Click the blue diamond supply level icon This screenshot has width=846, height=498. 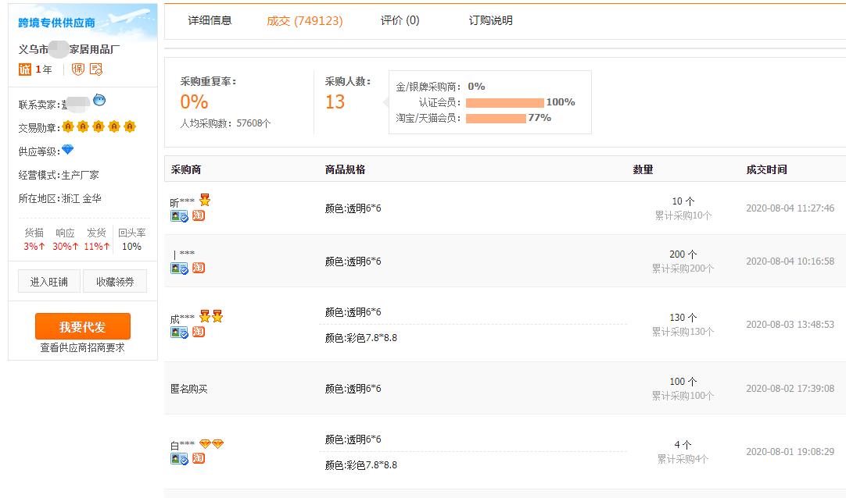coord(68,148)
